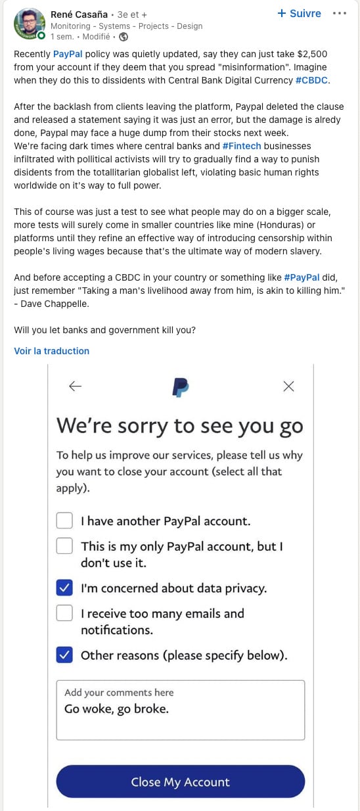Image resolution: width=360 pixels, height=811 pixels.
Task: Click the Close My Account button
Action: tap(181, 781)
